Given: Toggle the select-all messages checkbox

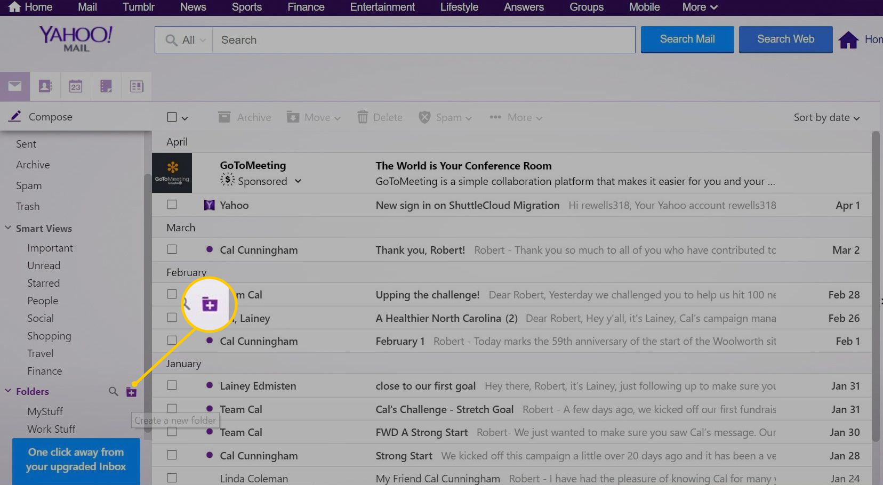Looking at the screenshot, I should tap(172, 117).
